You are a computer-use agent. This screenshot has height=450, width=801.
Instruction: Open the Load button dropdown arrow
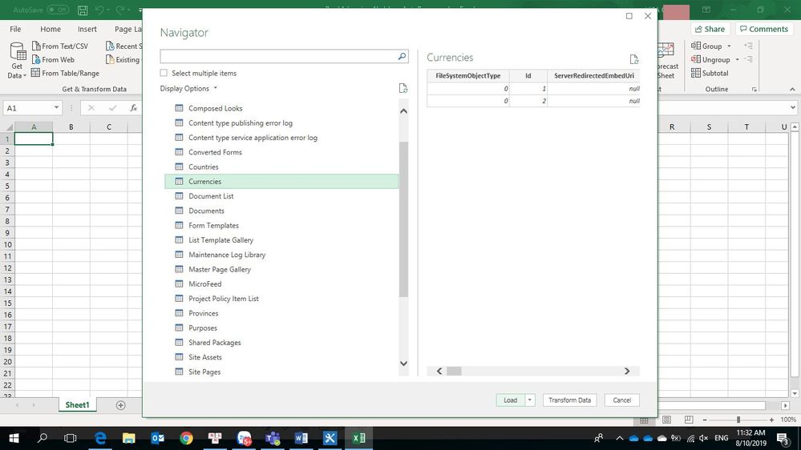pos(530,400)
